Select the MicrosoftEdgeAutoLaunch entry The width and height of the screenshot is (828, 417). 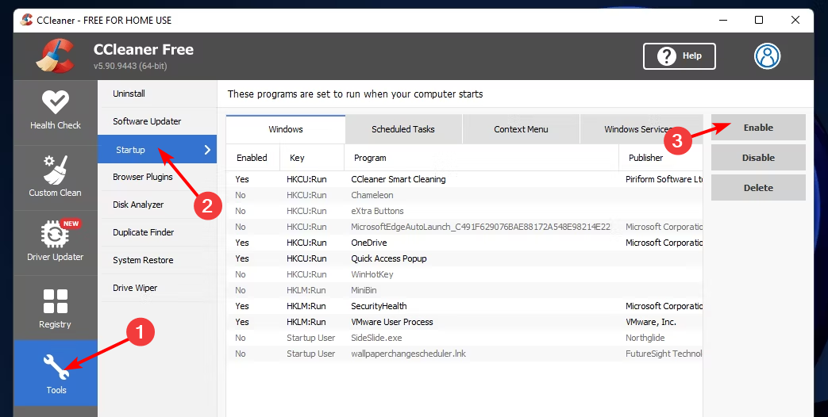pos(464,227)
